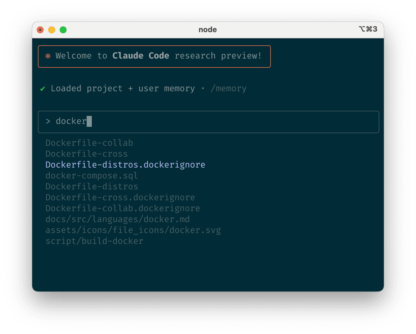Viewport: 416px width, 334px height.
Task: Choose highlighted Dockerfile-distros.dockerignore suggestion
Action: pos(125,165)
